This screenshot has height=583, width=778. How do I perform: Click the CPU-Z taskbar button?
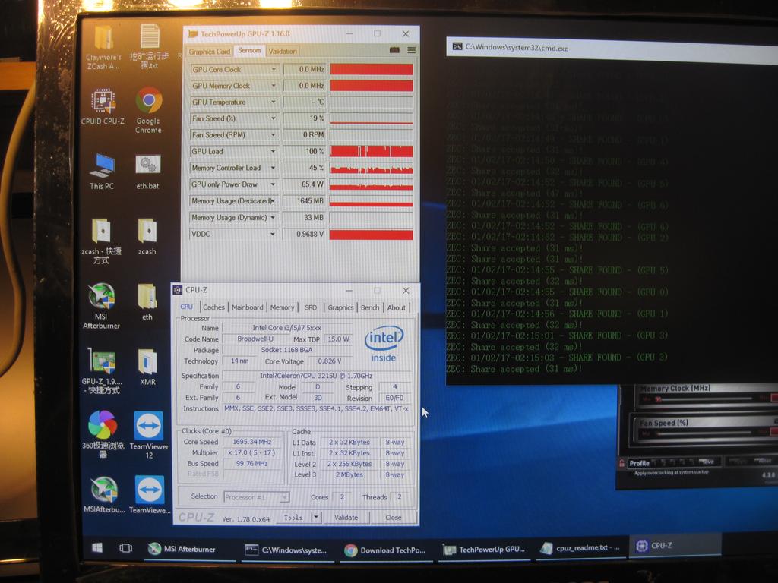(x=675, y=545)
